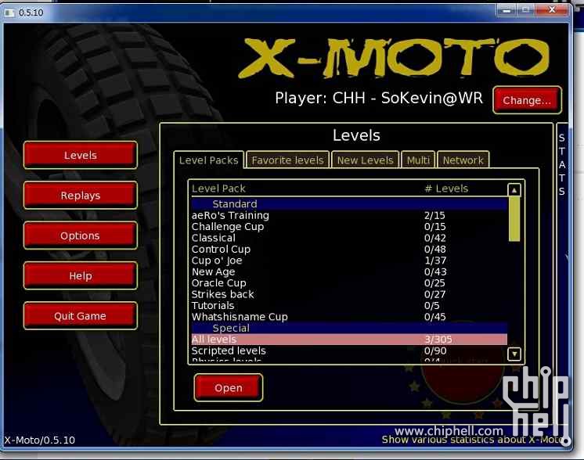Switch to the Favorite levels tab
Screen dimensions: 584x460
[x=287, y=160]
